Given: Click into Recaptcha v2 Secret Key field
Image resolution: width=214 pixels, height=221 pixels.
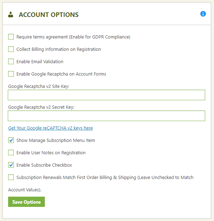Looking at the screenshot, I should pos(106,116).
